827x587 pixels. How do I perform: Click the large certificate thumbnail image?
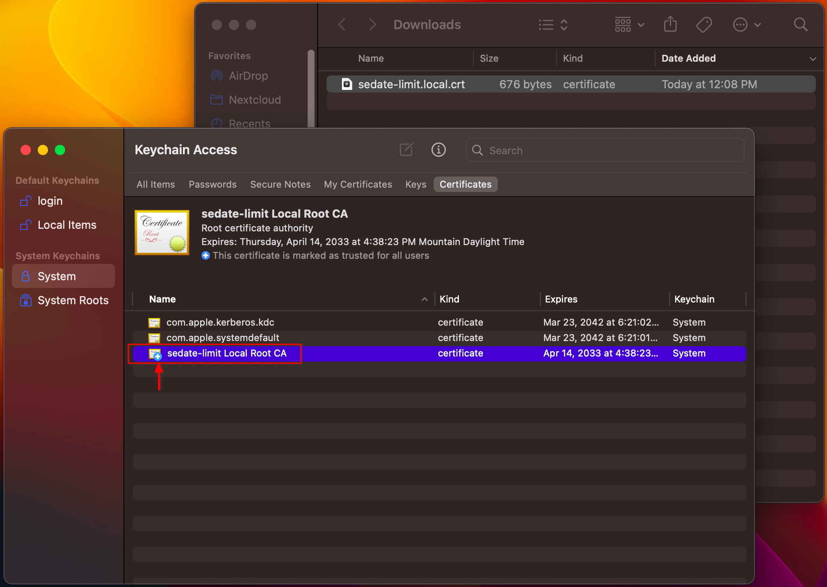pos(162,232)
